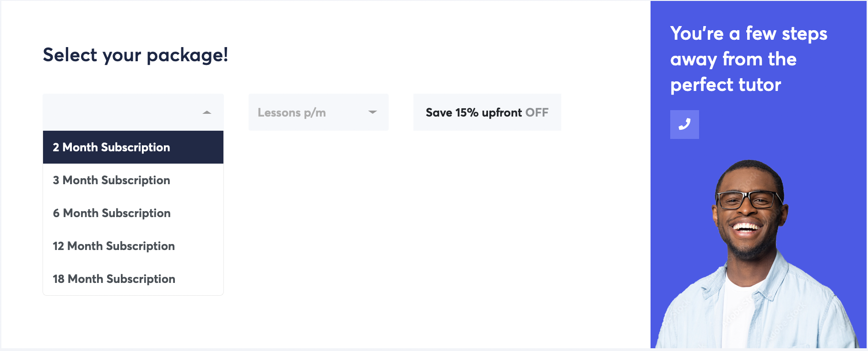Click the phone call icon
868x351 pixels.
(684, 124)
